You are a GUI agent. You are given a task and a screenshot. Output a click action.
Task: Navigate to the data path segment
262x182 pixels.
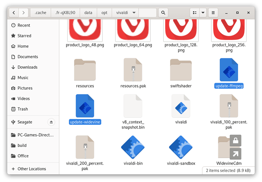coord(88,13)
